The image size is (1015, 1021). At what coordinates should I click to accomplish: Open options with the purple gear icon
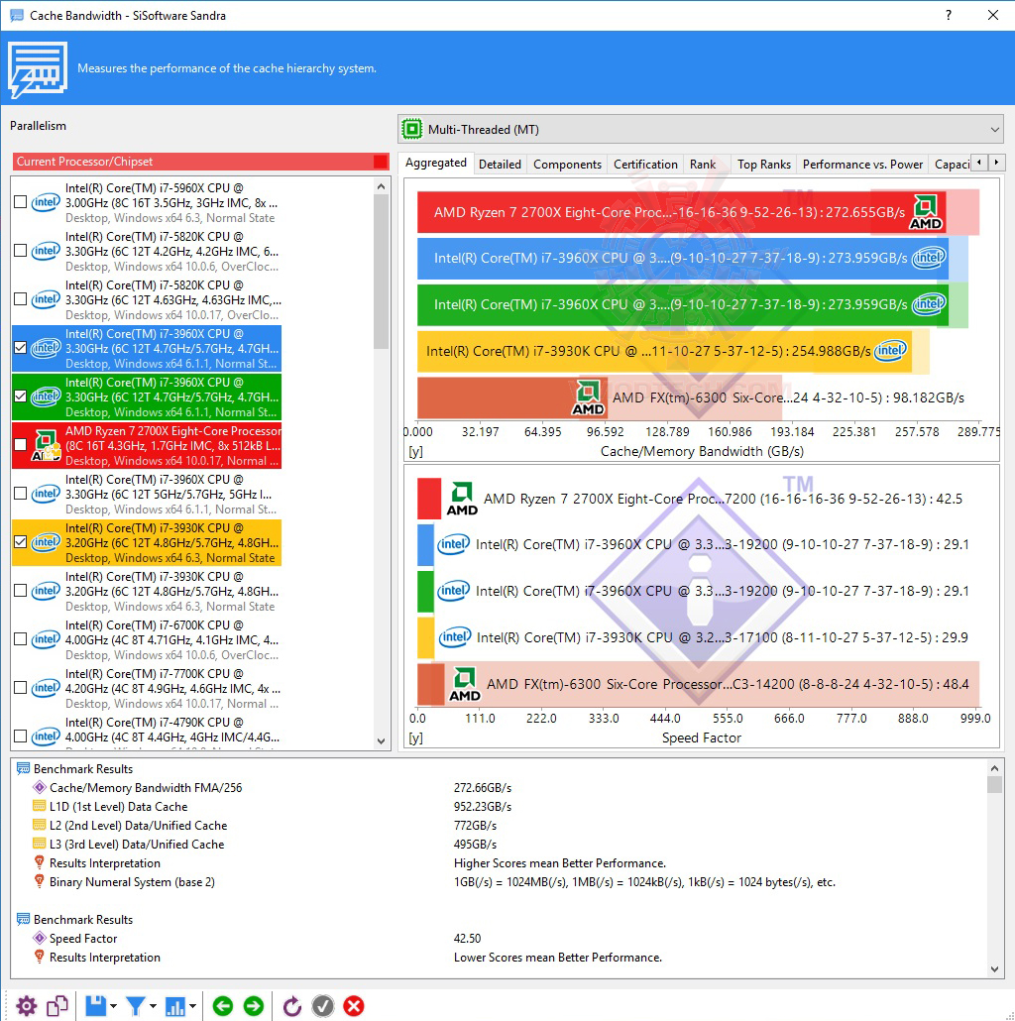[x=26, y=1006]
